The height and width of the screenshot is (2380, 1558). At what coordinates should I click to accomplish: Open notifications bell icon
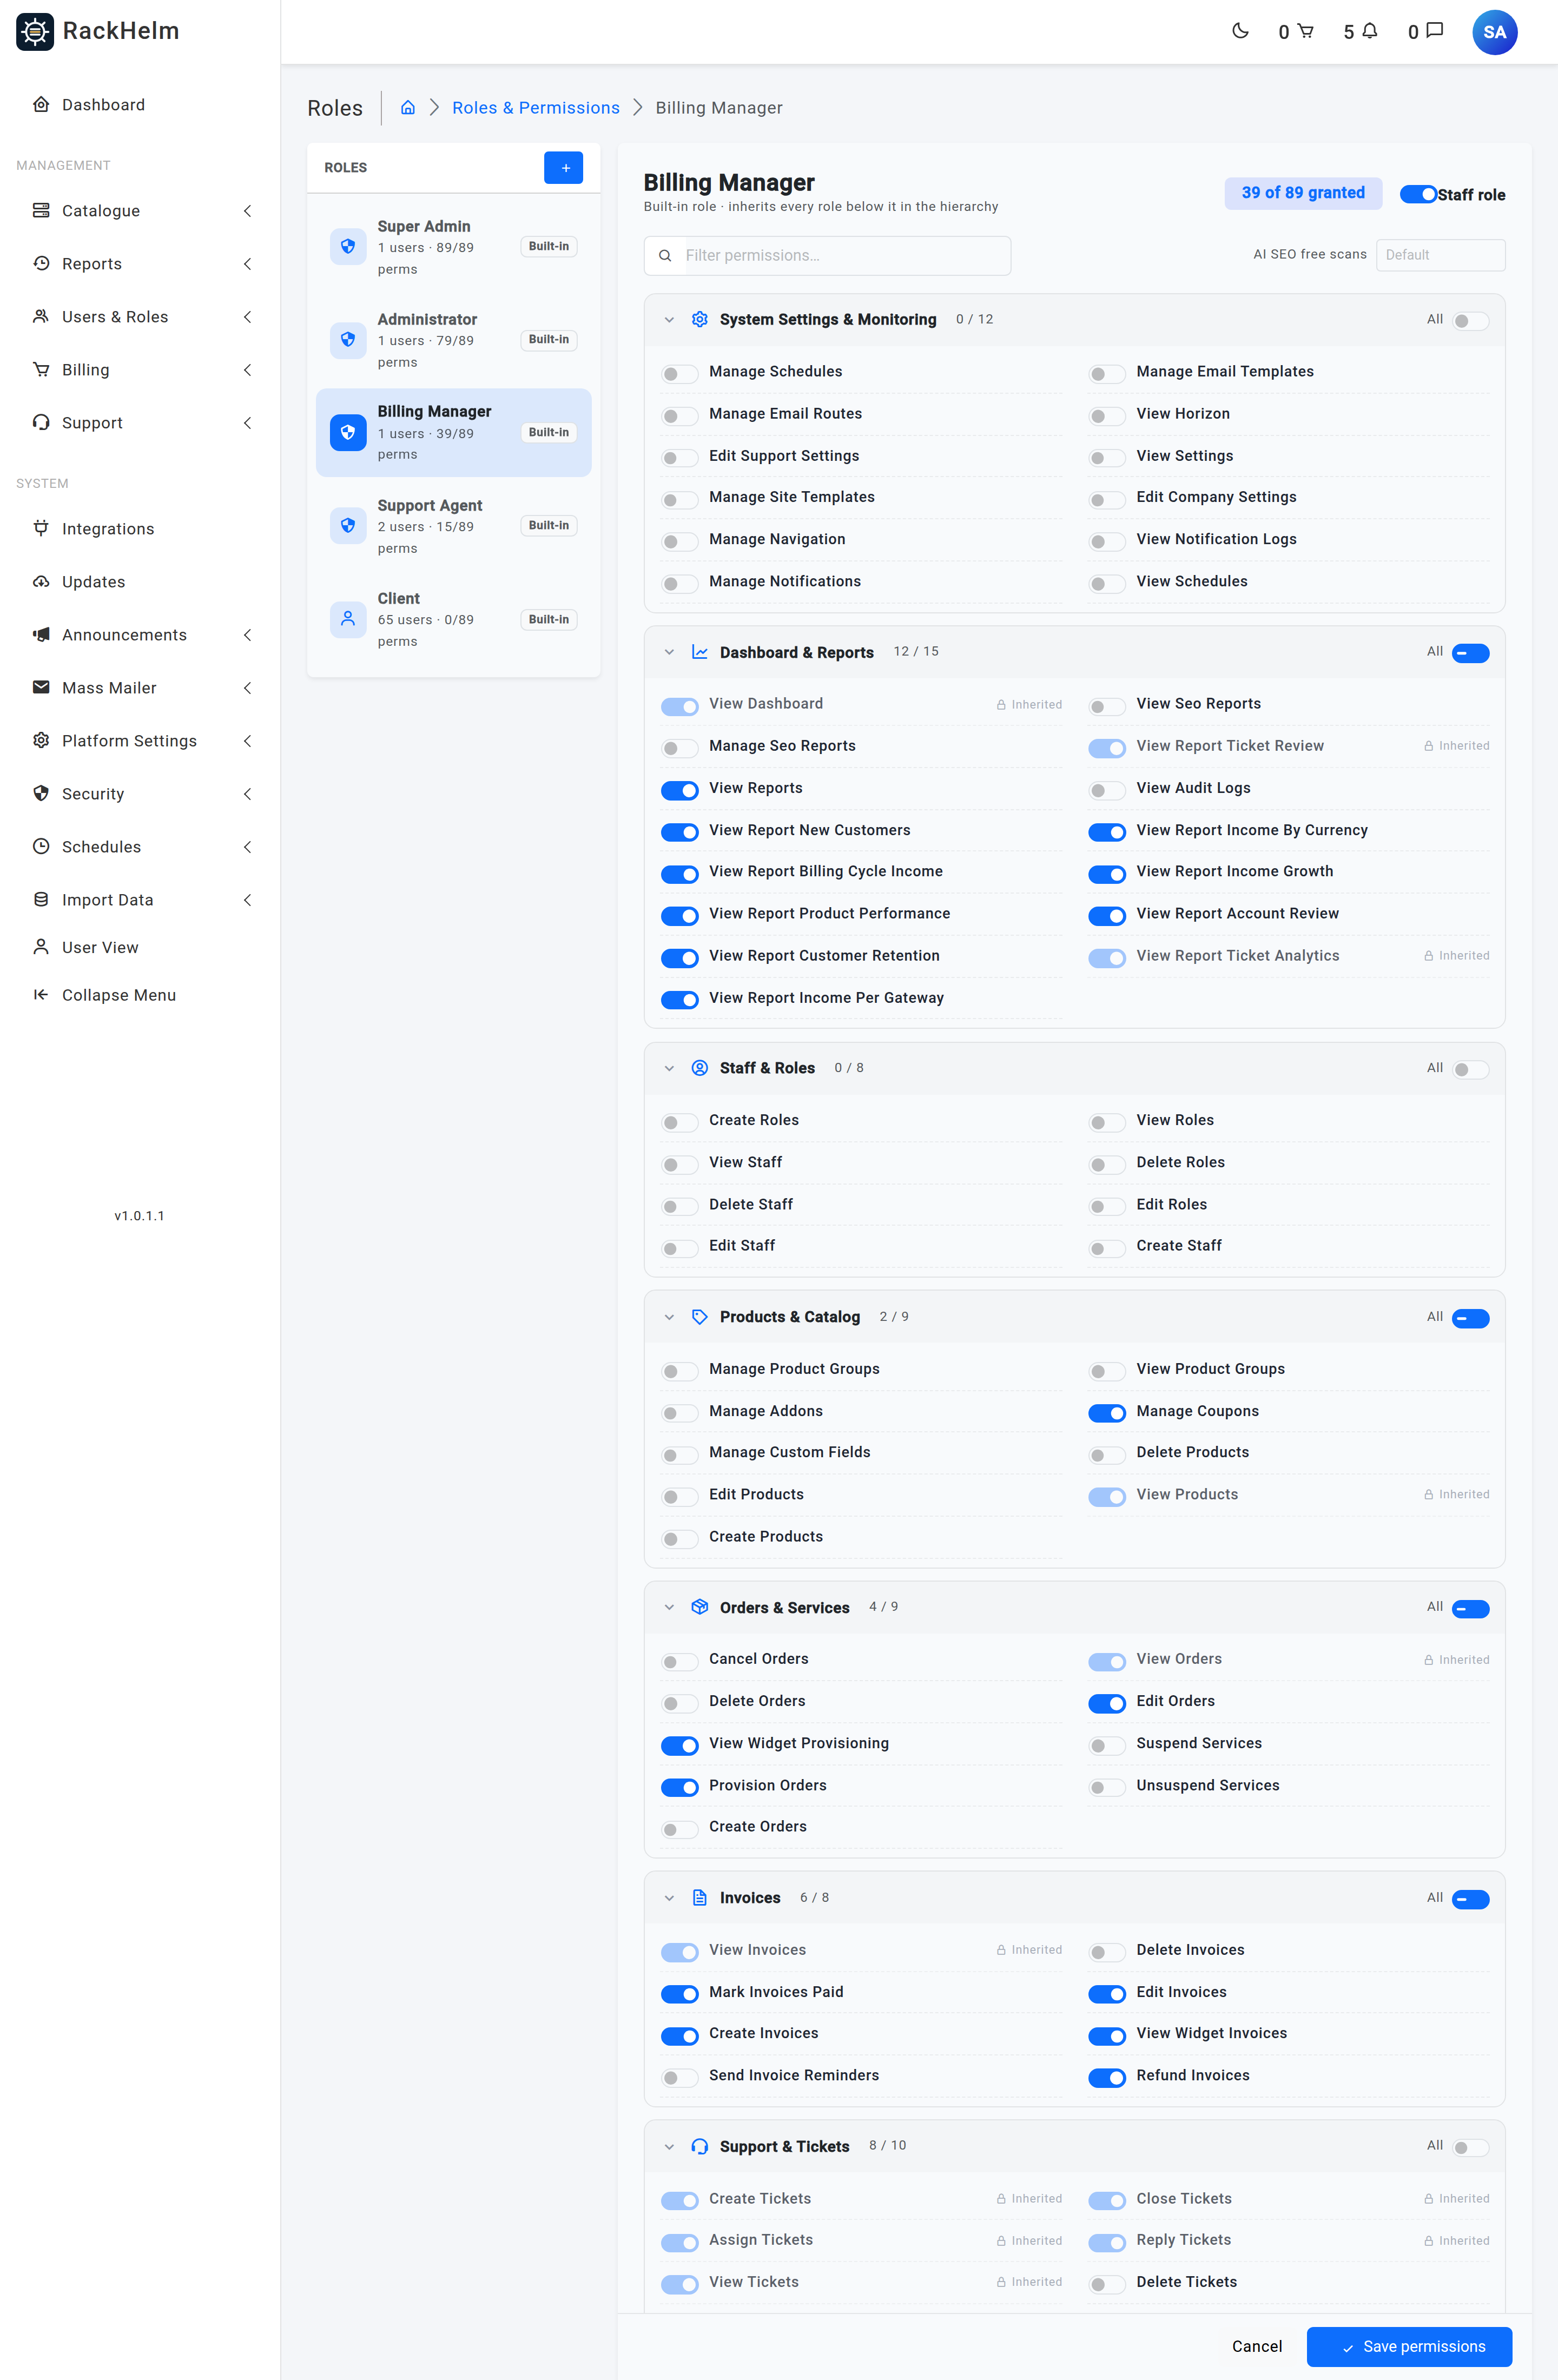[1370, 31]
